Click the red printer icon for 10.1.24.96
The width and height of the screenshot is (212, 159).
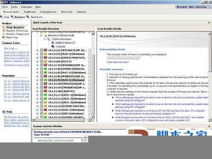[45, 76]
